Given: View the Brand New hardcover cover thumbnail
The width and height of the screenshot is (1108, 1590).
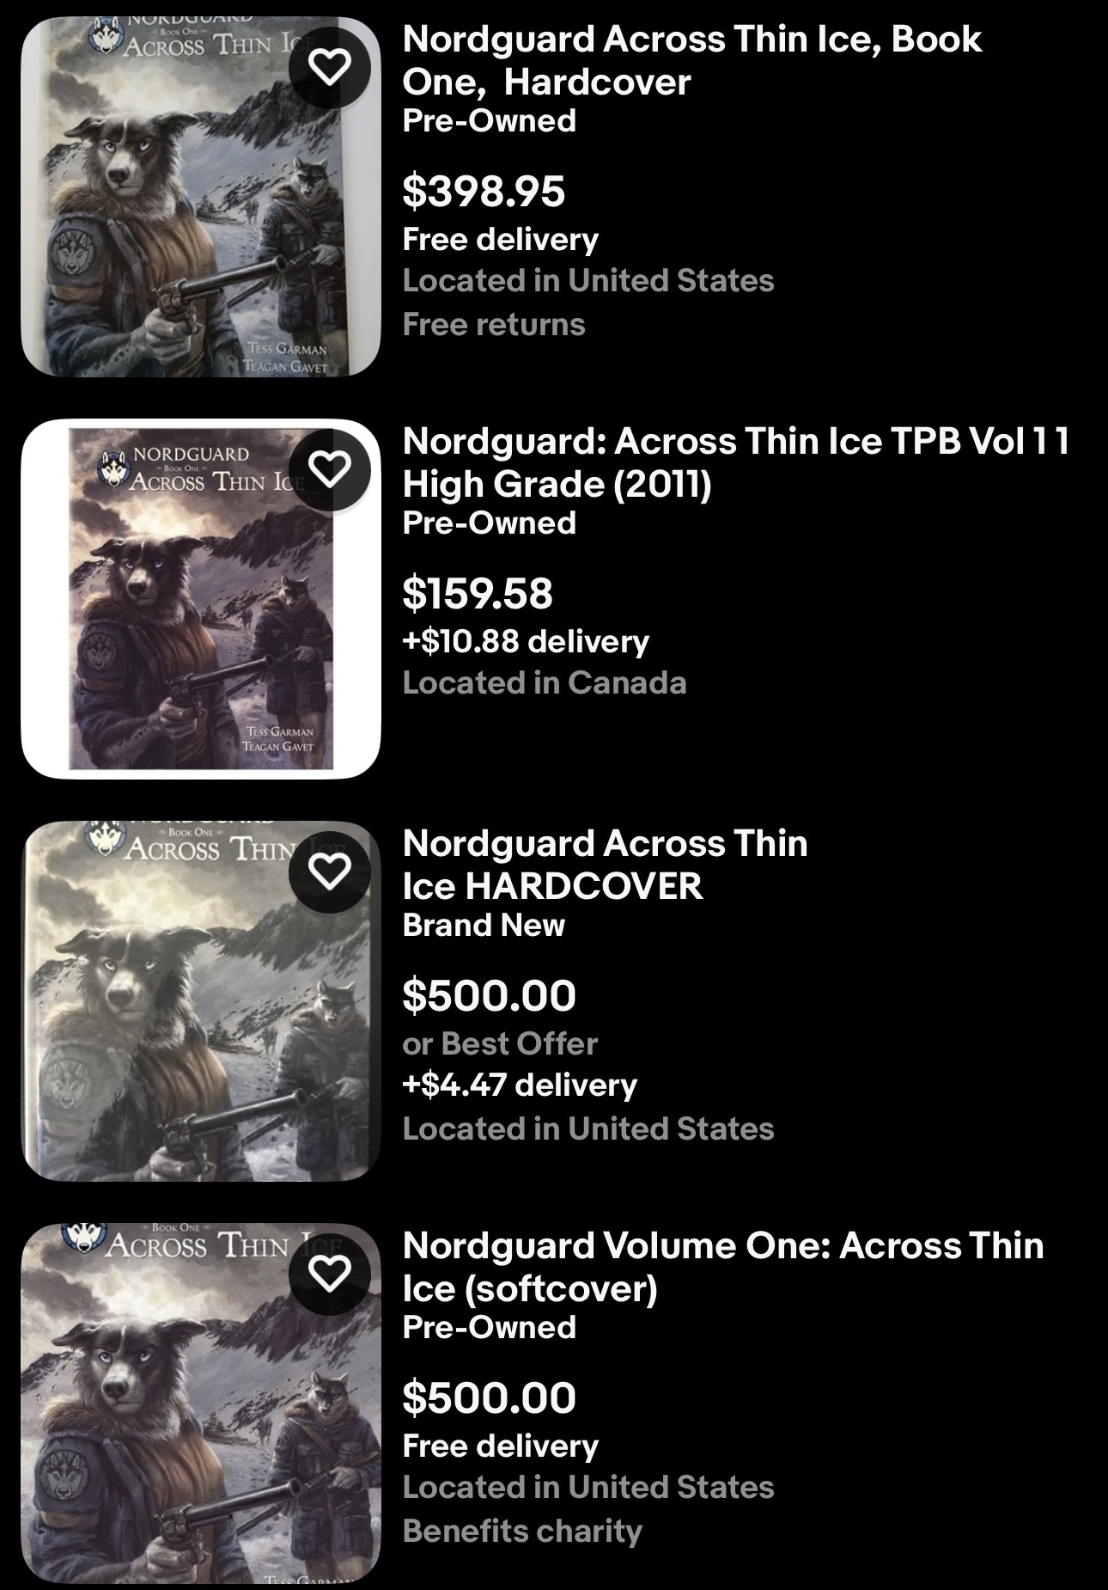Looking at the screenshot, I should (201, 1001).
